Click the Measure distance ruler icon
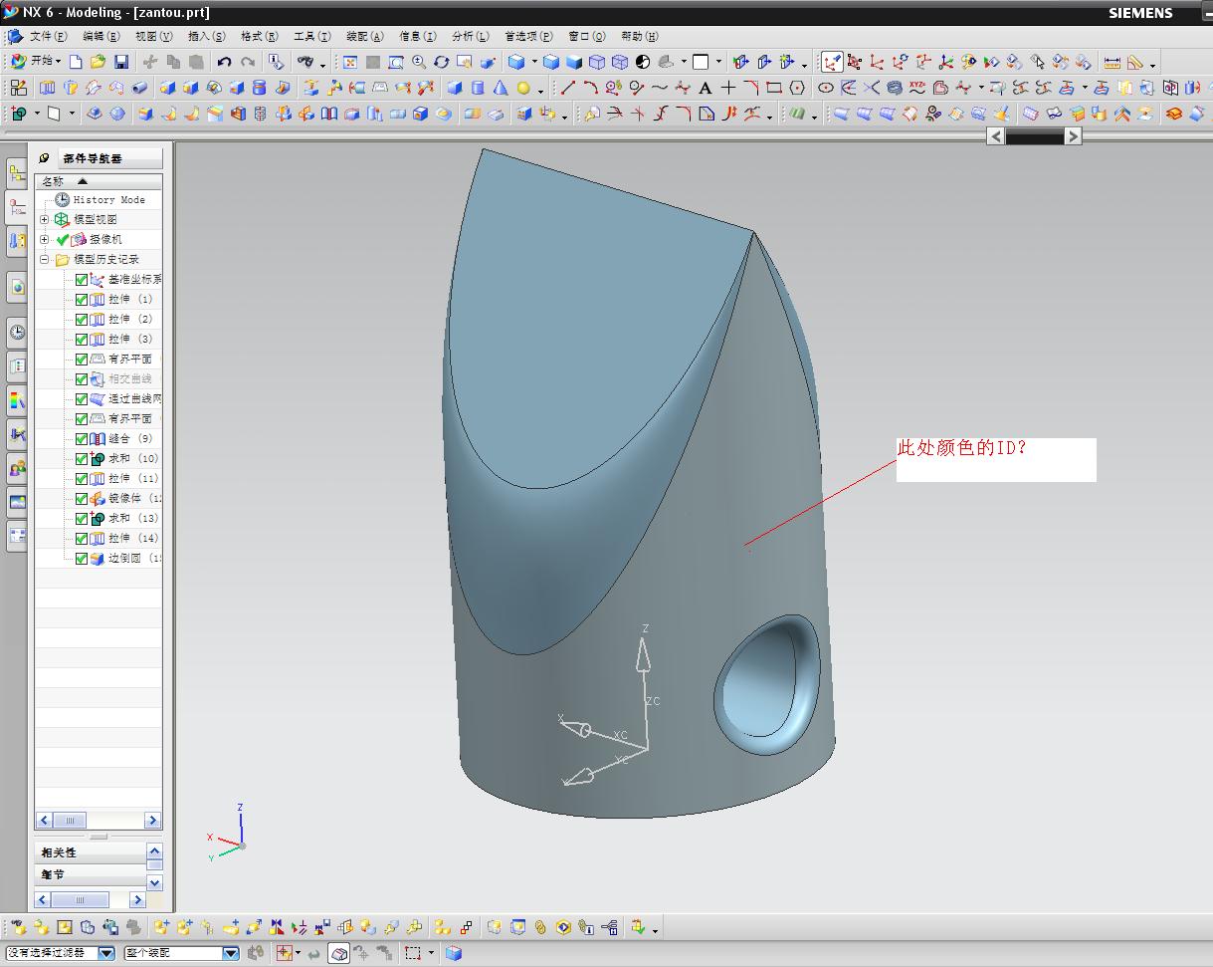 pyautogui.click(x=1112, y=62)
